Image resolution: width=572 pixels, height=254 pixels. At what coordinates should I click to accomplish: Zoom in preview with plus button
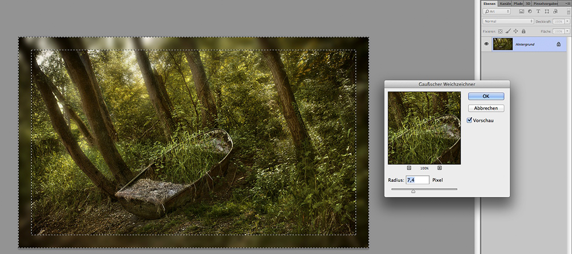click(x=439, y=168)
